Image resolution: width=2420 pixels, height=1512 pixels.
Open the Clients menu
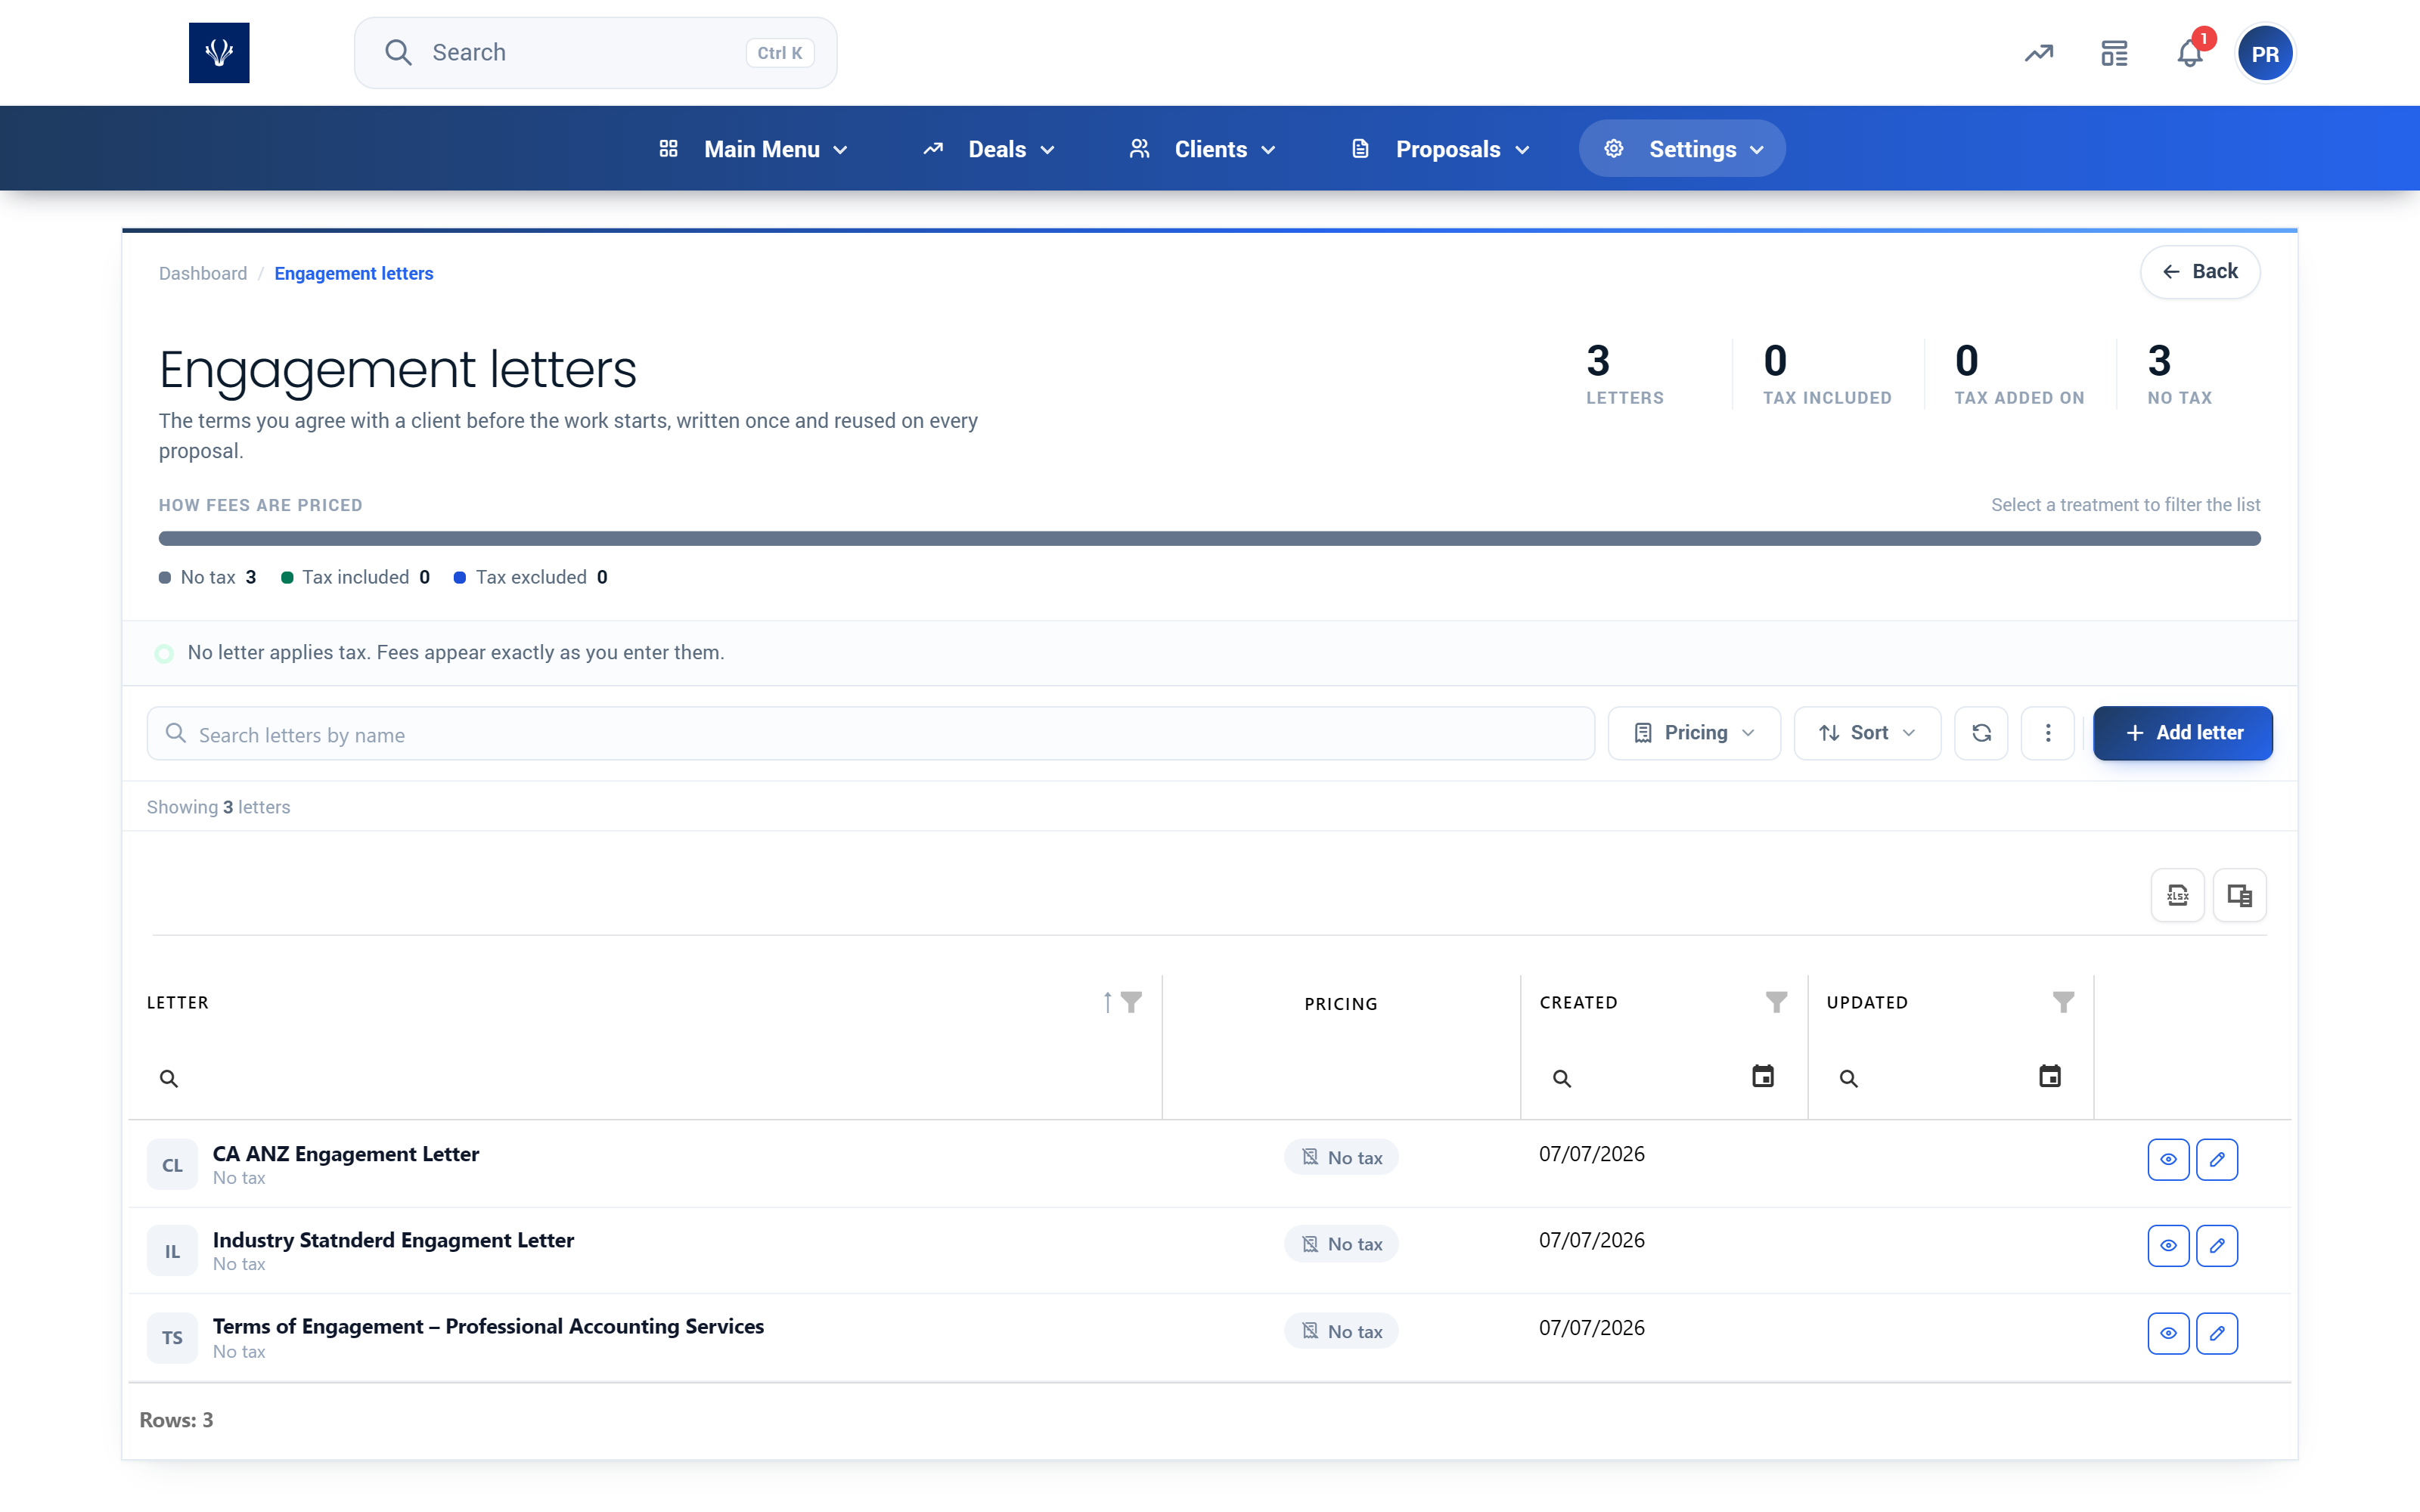pos(1203,149)
